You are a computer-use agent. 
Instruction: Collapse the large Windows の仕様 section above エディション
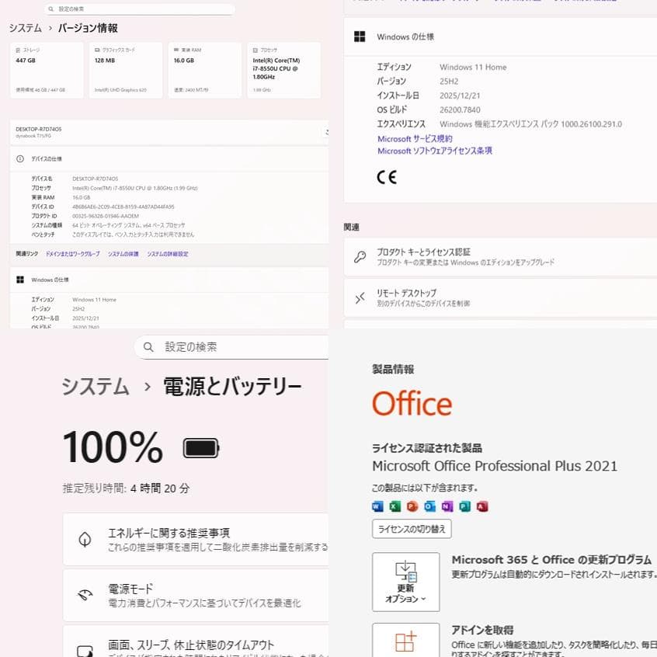pos(500,36)
